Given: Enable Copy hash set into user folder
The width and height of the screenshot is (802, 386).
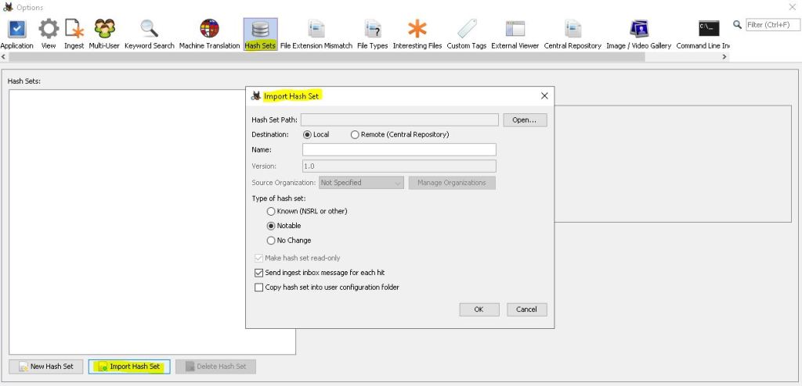Looking at the screenshot, I should pyautogui.click(x=259, y=288).
